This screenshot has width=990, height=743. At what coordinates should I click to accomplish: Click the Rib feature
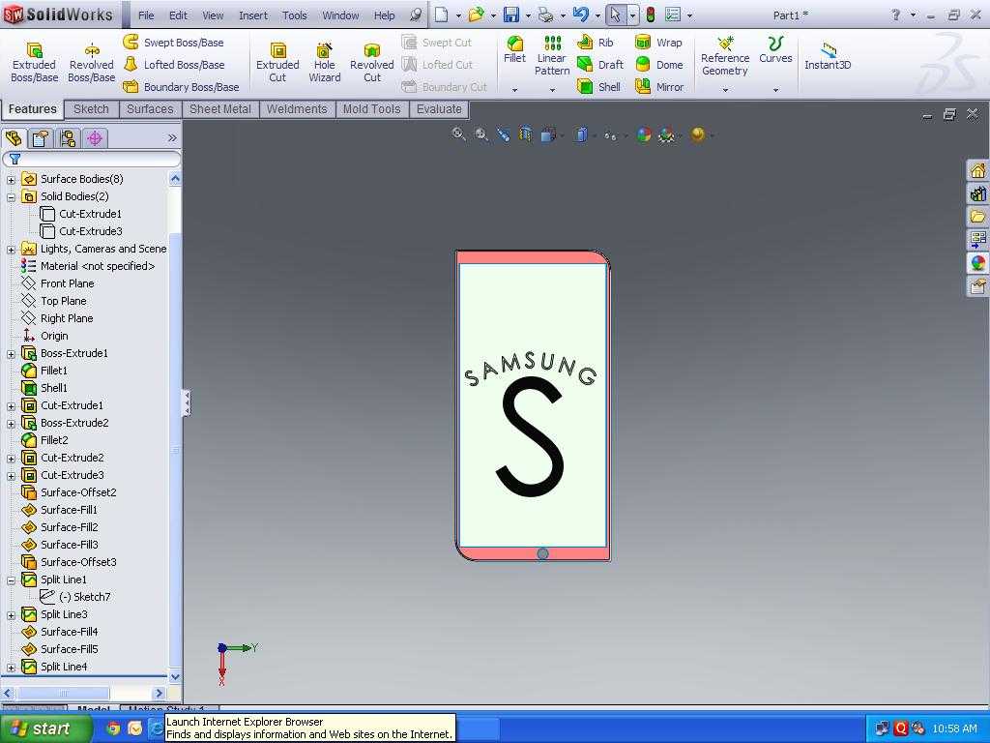[596, 43]
